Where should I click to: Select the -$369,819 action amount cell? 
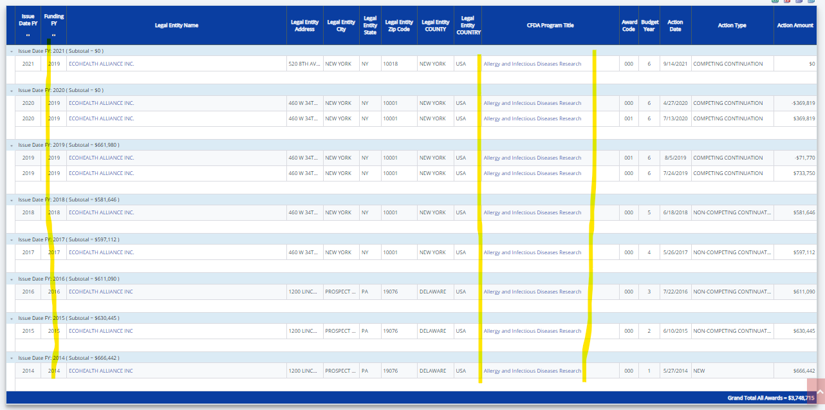(x=795, y=103)
